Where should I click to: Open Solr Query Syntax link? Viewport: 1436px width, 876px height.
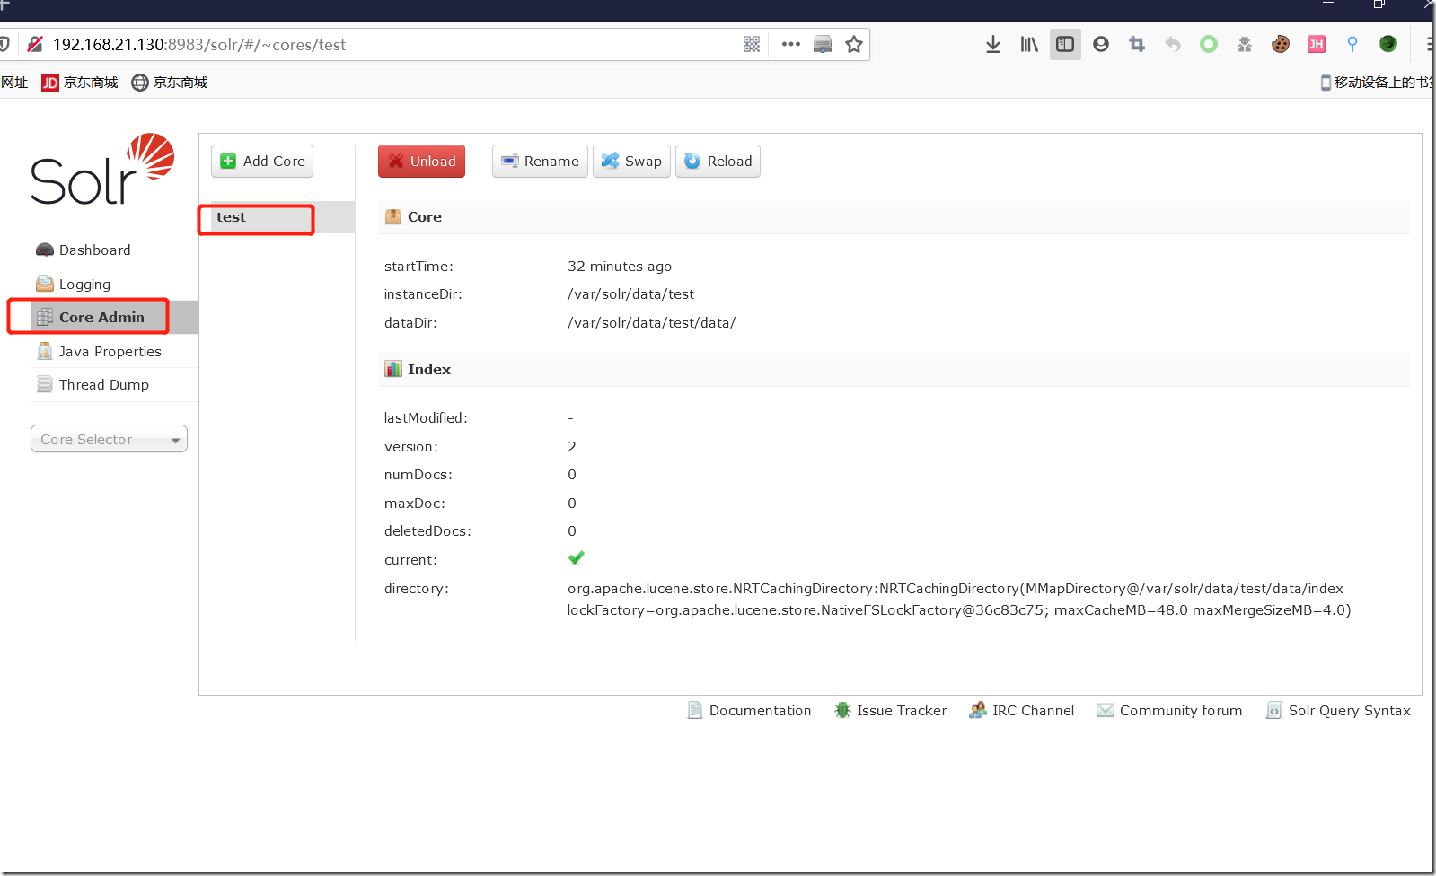pyautogui.click(x=1338, y=711)
